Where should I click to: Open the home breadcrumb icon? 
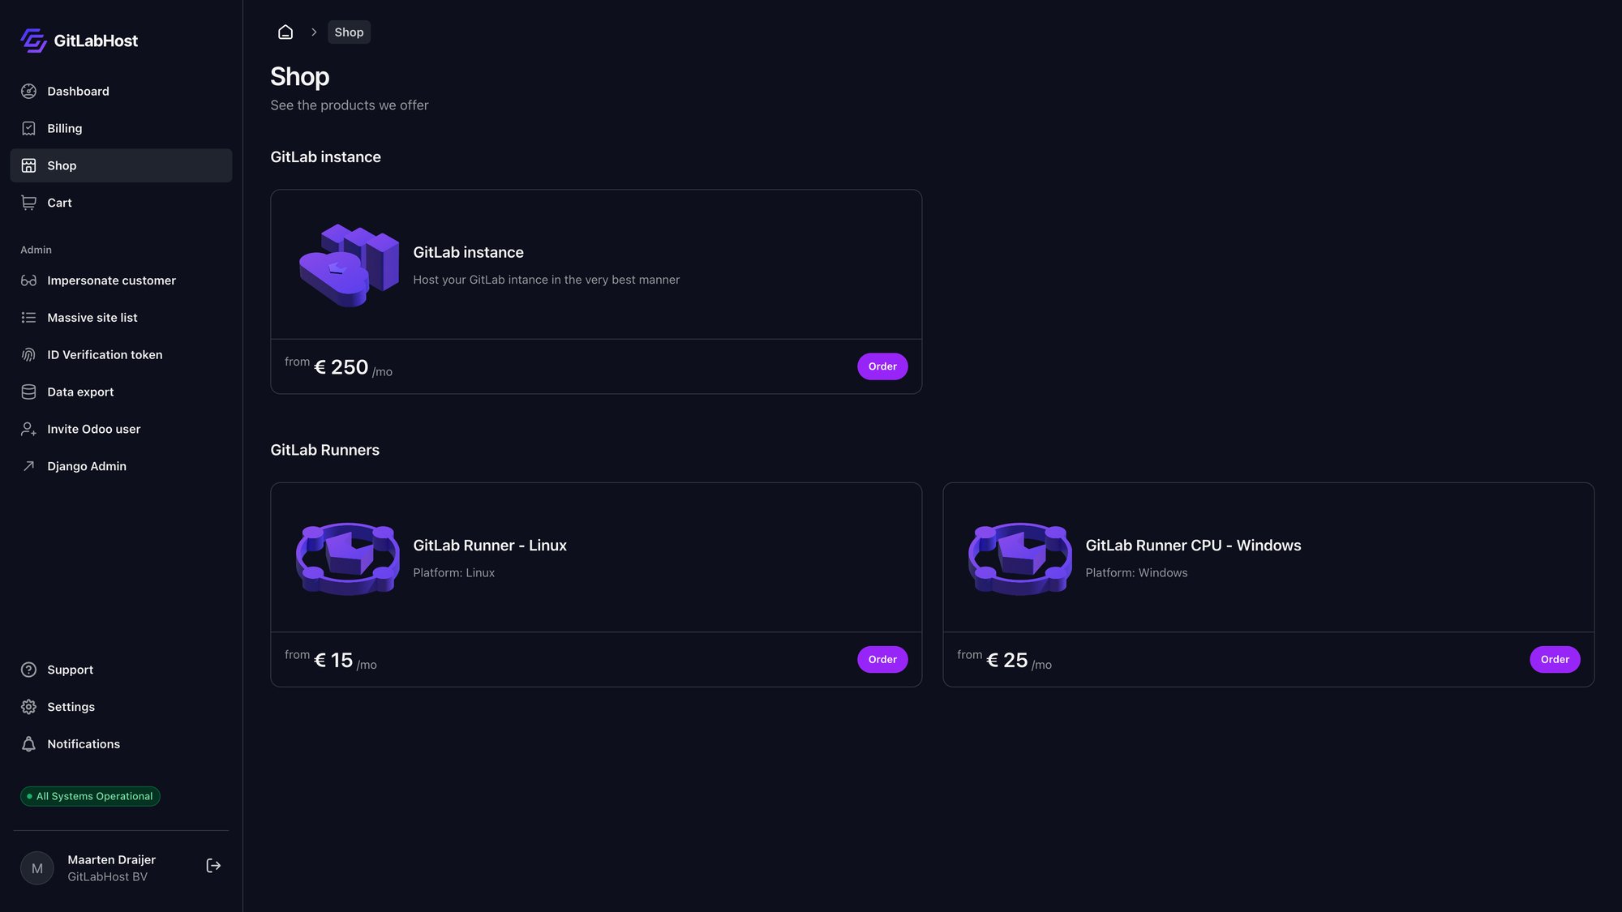285,32
